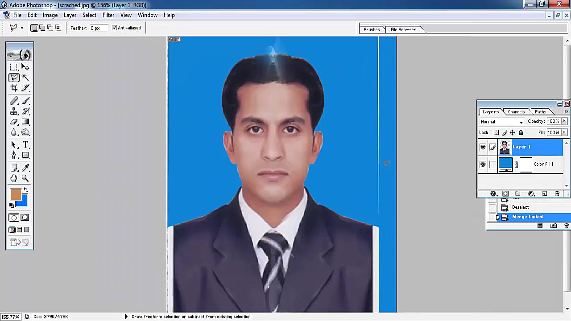The height and width of the screenshot is (321, 571).
Task: Create new fill or adjustment layer
Action: click(531, 194)
